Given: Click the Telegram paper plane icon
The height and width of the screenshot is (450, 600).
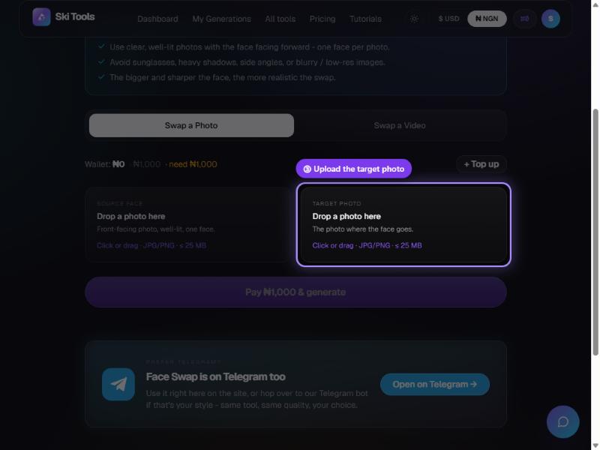Looking at the screenshot, I should pos(118,384).
